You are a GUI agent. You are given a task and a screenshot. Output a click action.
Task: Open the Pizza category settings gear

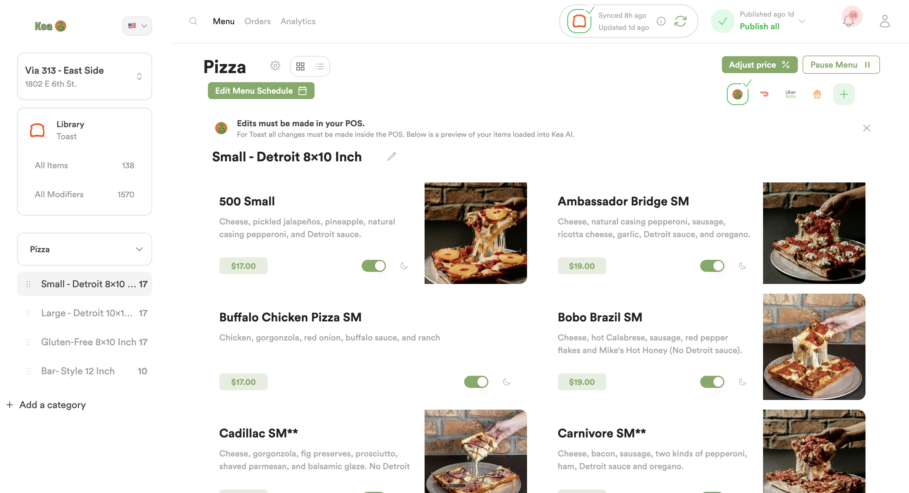pyautogui.click(x=275, y=66)
